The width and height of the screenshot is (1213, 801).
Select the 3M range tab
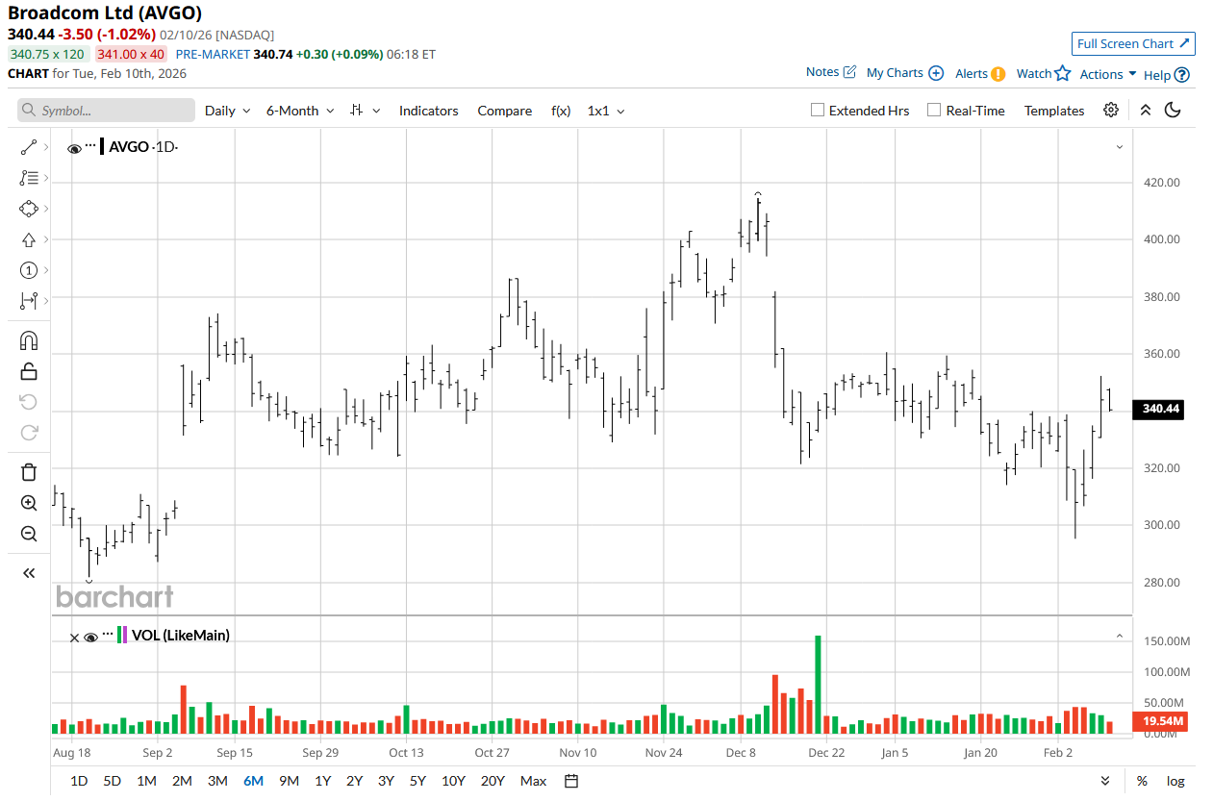point(217,781)
